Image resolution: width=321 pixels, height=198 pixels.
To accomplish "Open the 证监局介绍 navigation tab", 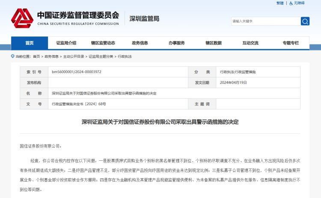I will 66,43.
